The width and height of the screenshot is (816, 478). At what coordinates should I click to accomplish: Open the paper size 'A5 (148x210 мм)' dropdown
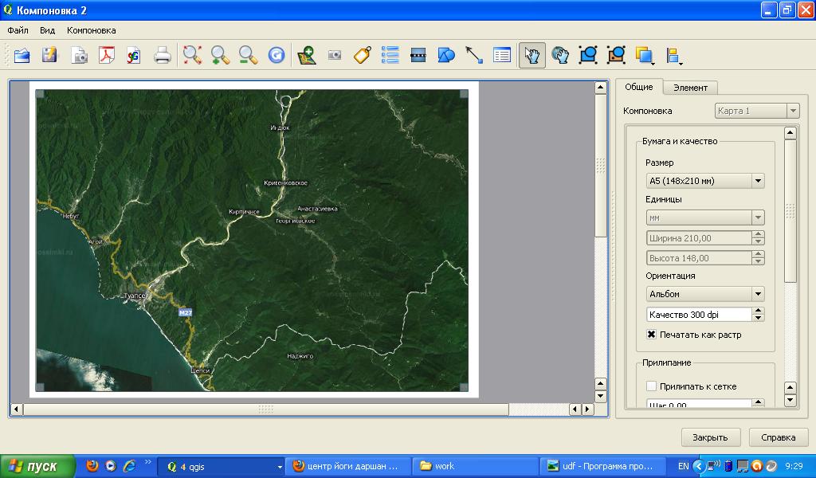pos(704,181)
